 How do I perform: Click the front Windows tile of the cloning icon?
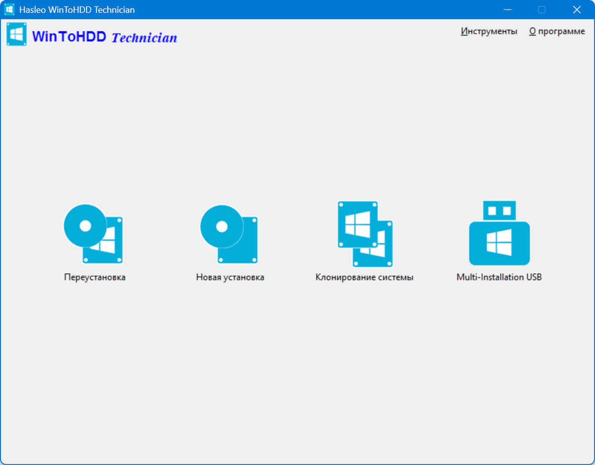(x=358, y=224)
